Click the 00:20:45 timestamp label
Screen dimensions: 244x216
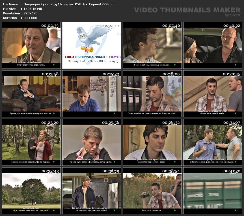click(232, 74)
